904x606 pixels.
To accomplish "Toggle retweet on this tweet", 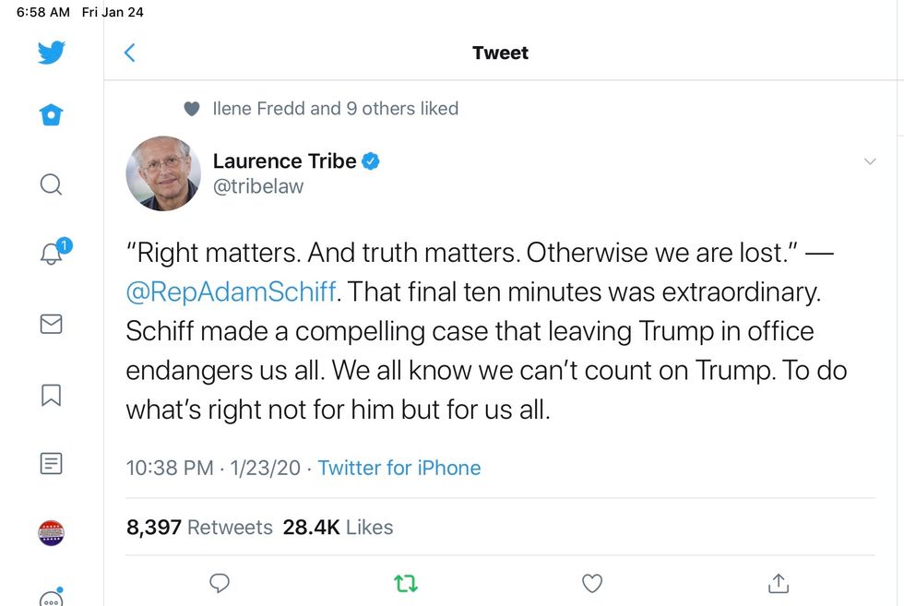I will pyautogui.click(x=406, y=583).
